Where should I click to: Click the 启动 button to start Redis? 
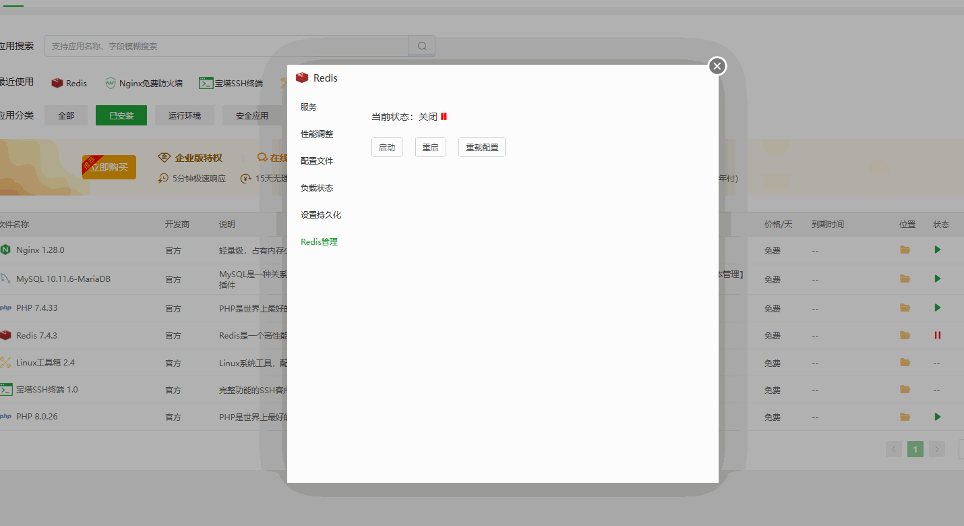pyautogui.click(x=387, y=147)
